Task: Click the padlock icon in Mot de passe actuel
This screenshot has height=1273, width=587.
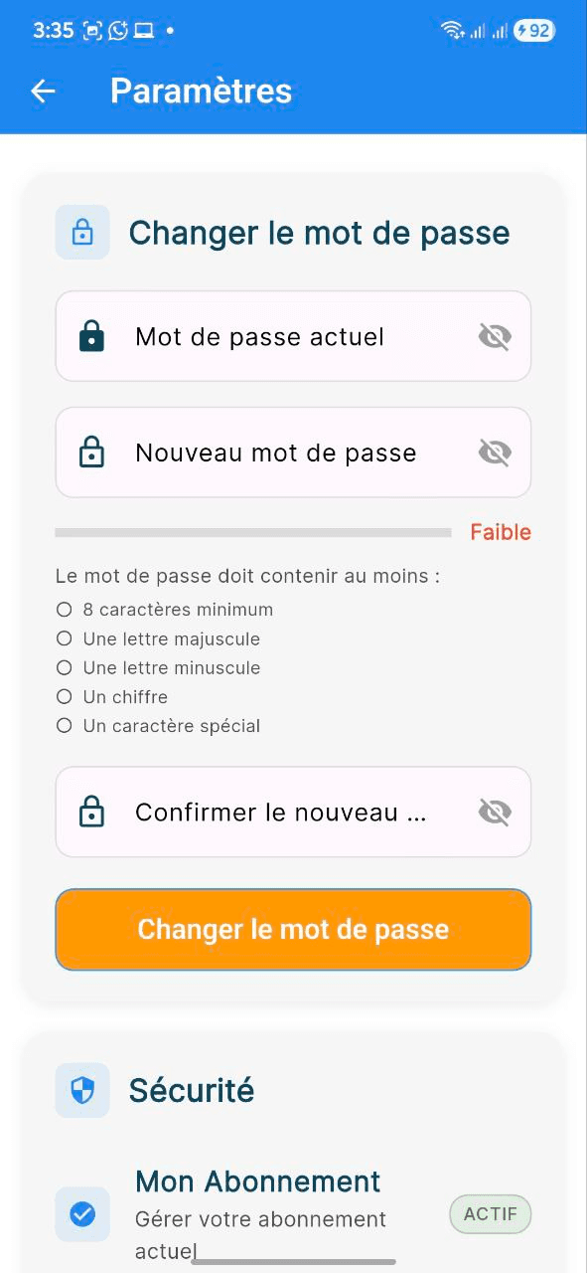Action: (92, 336)
